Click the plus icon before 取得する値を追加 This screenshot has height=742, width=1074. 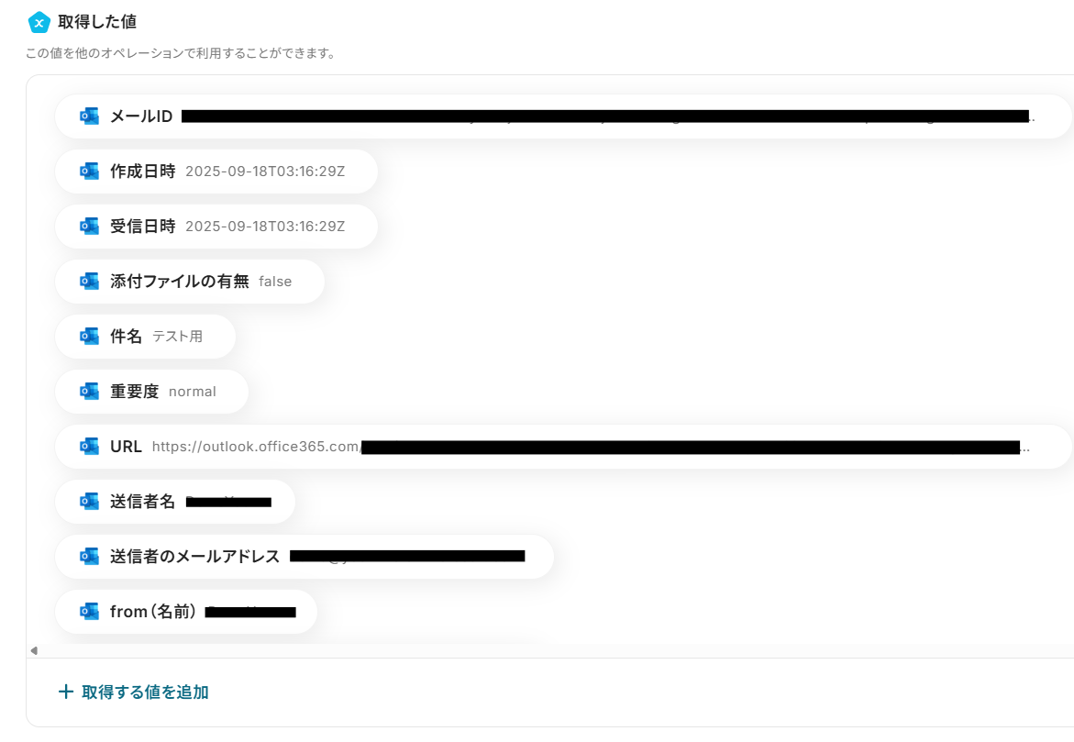click(x=66, y=692)
